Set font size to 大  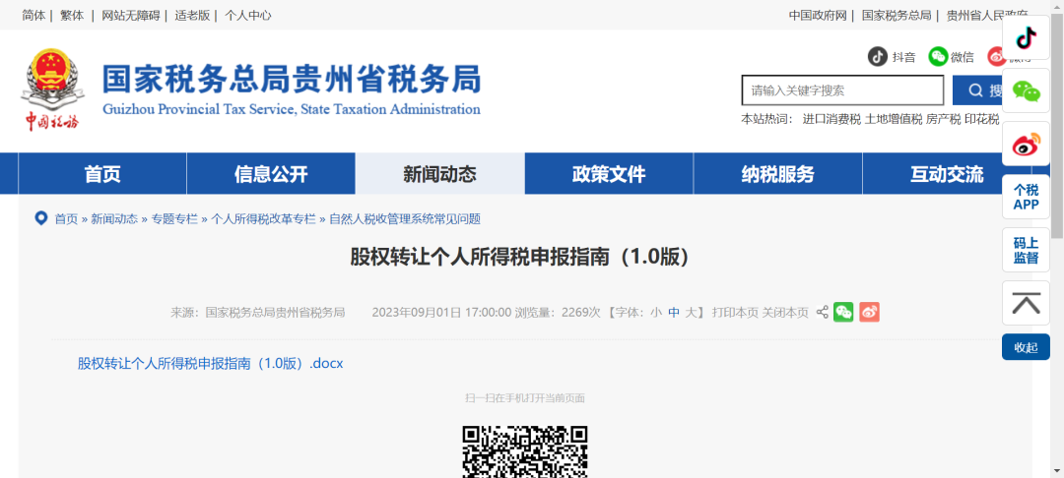click(692, 313)
